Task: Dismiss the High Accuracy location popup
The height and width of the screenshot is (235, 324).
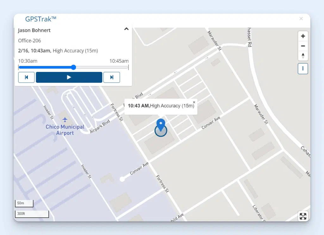Action: pyautogui.click(x=194, y=102)
